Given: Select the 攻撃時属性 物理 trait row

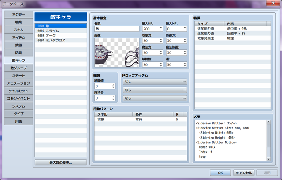Looking at the screenshot, I should [232, 38].
